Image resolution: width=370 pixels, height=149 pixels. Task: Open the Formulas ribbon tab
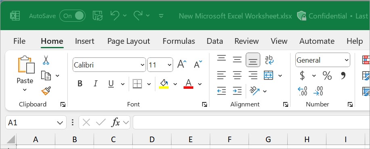[x=179, y=41]
